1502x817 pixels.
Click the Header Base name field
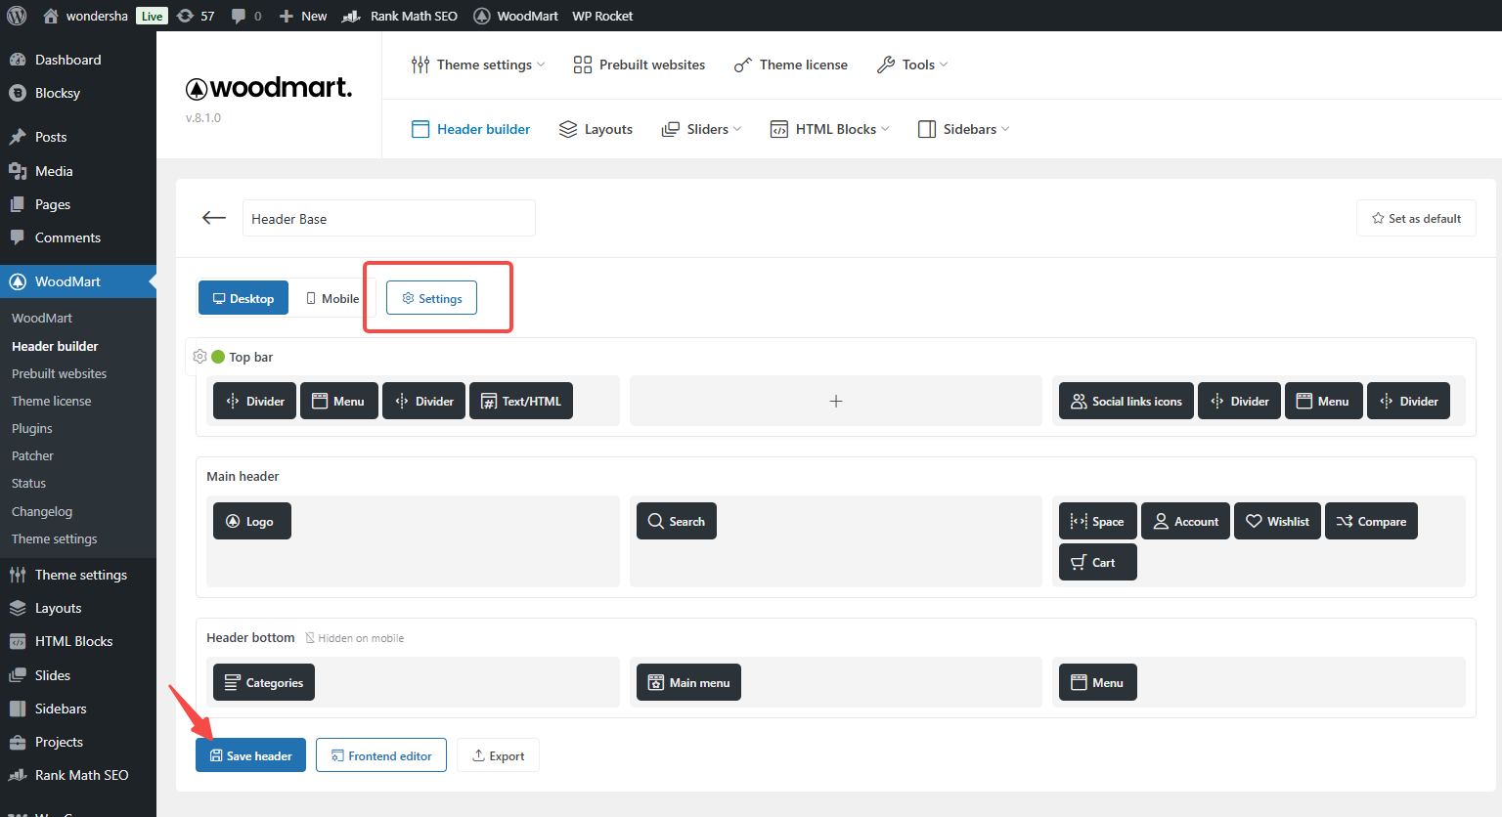click(388, 218)
